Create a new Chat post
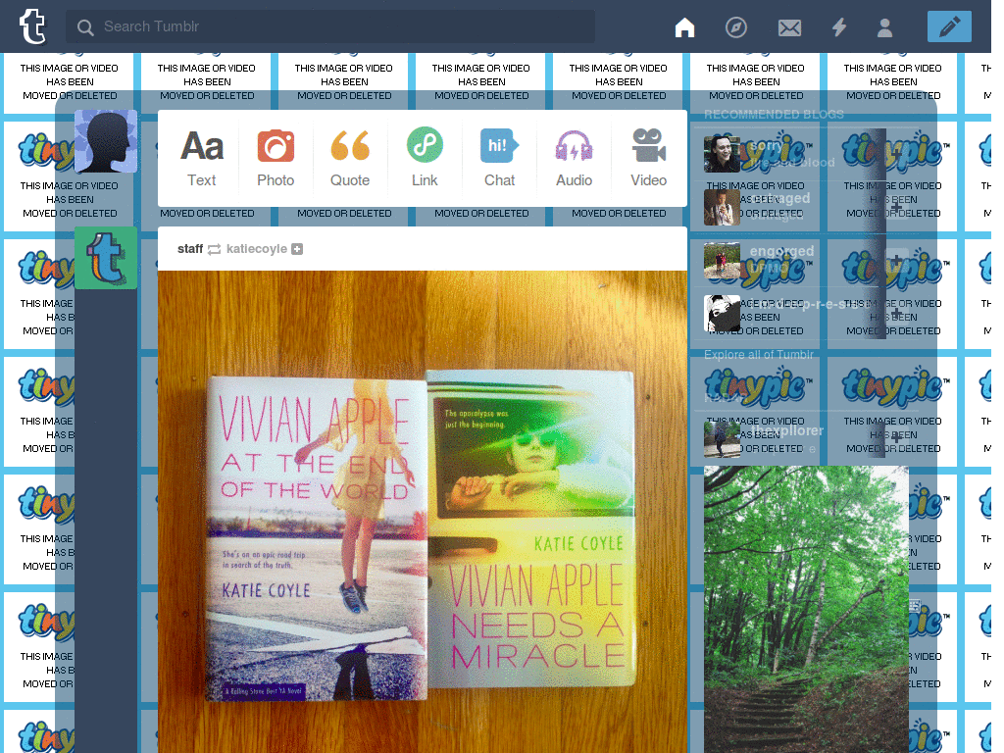The width and height of the screenshot is (1004, 753). 499,158
